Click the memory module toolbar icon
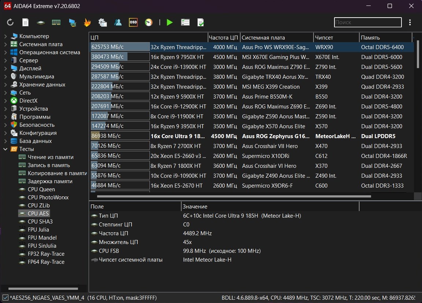The width and height of the screenshot is (422, 303). pyautogui.click(x=56, y=23)
